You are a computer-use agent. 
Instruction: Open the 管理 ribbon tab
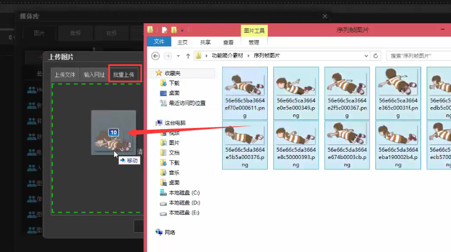(x=254, y=42)
